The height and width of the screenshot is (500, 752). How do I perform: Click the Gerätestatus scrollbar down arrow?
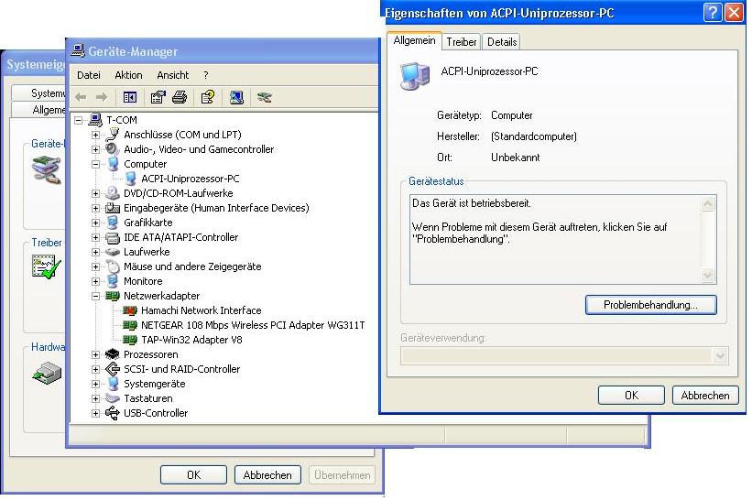(x=708, y=276)
